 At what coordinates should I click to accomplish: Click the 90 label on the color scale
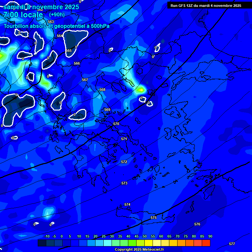pos(210,236)
